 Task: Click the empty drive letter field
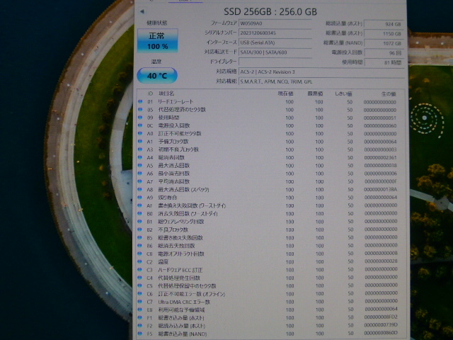275,62
